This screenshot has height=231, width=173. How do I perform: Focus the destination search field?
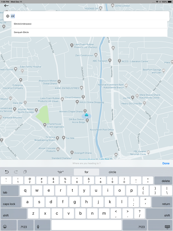[86, 16]
